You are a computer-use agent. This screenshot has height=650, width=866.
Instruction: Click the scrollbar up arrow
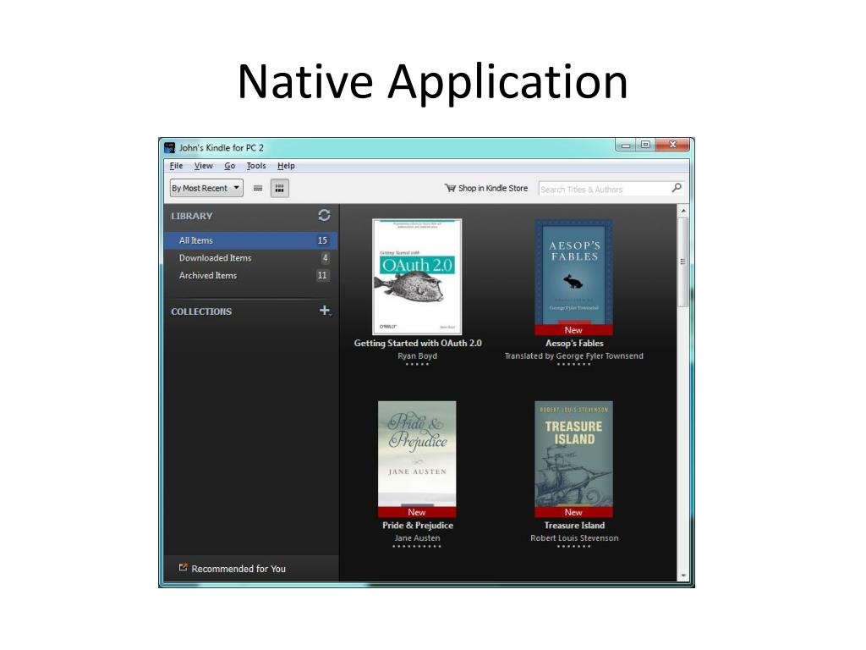[x=683, y=211]
